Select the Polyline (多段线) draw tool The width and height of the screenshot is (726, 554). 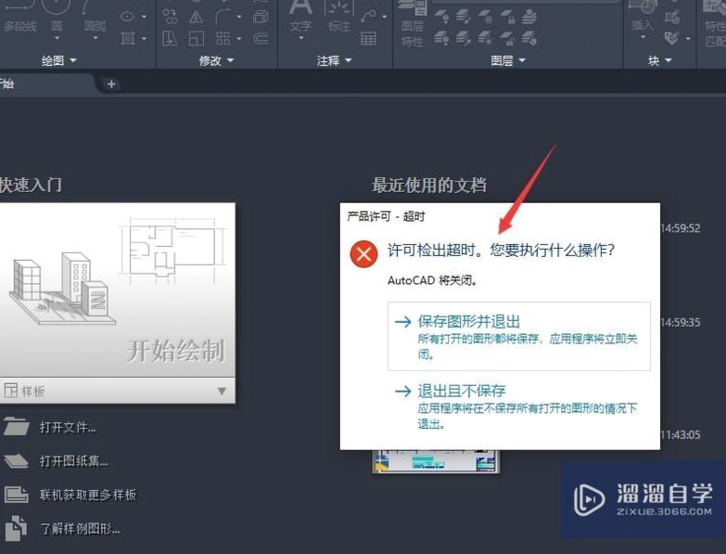coord(19,19)
